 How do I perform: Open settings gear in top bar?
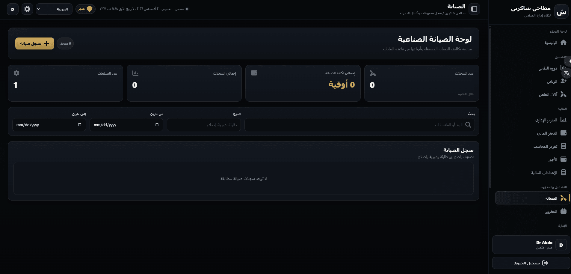(x=27, y=9)
